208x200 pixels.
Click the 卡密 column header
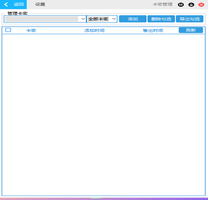pos(31,30)
